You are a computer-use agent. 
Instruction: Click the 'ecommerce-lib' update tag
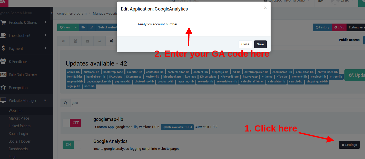click(282, 72)
